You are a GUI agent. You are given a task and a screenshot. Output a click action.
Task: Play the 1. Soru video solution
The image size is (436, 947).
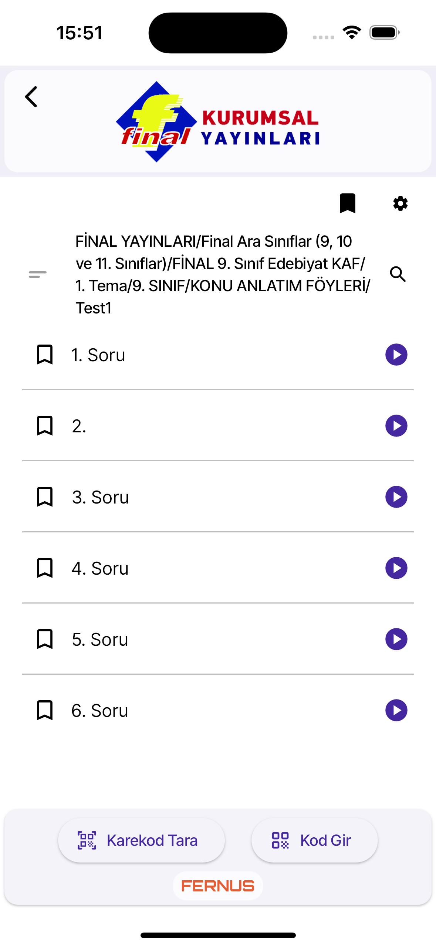pos(396,355)
